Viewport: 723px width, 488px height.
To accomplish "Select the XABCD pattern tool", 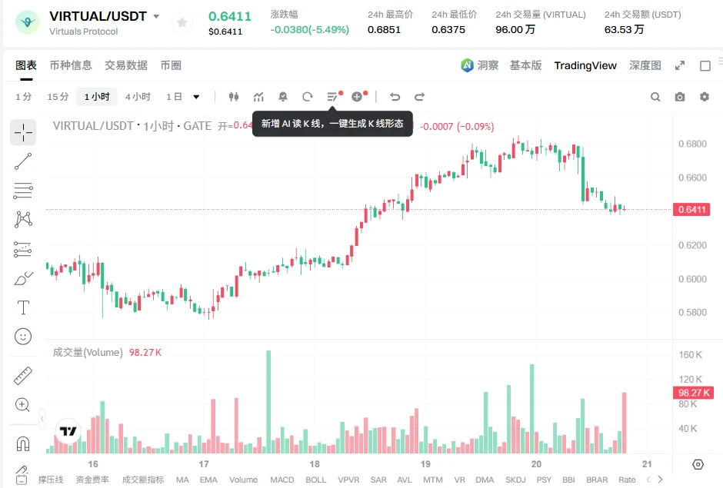I will click(x=23, y=219).
